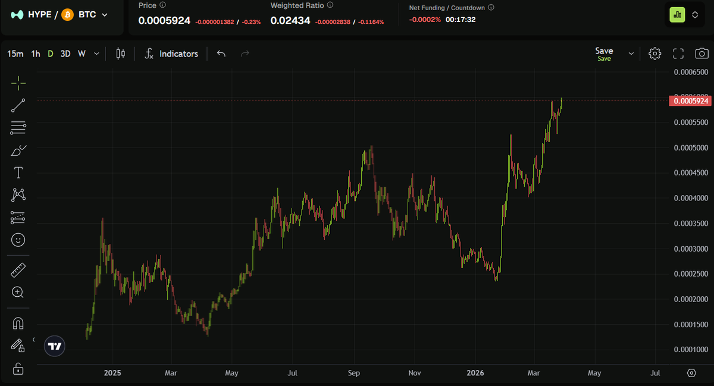
Task: Show info for Price label
Action: click(162, 5)
